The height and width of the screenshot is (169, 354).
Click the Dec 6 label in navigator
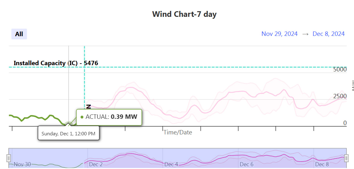click(x=246, y=164)
